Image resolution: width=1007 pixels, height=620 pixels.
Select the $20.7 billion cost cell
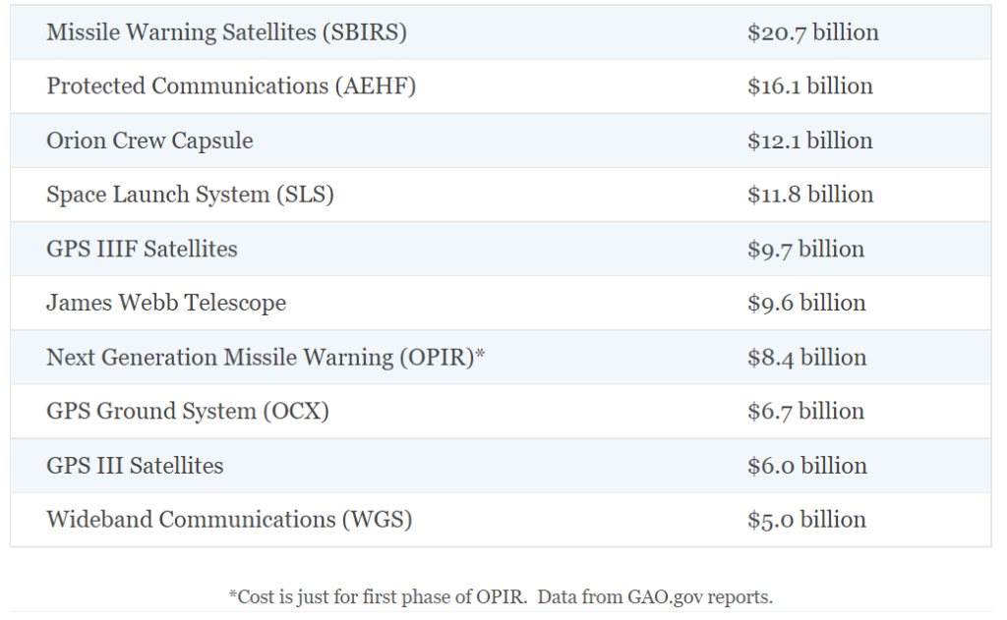[x=812, y=32]
